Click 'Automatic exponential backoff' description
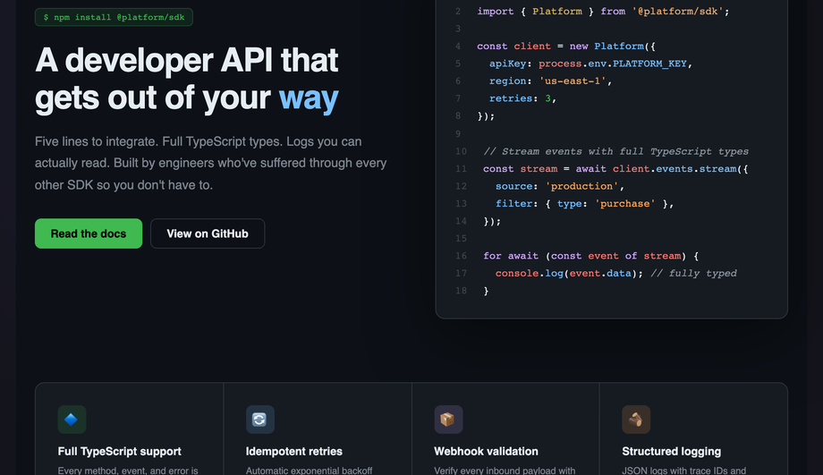Image resolution: width=823 pixels, height=475 pixels. click(309, 471)
